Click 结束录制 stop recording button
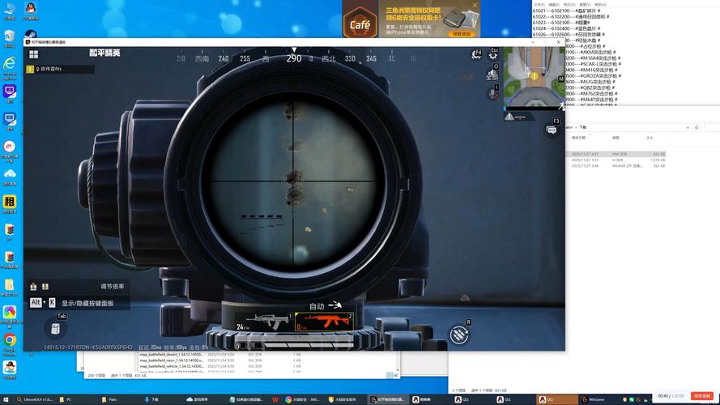Image resolution: width=720 pixels, height=405 pixels. [x=702, y=396]
